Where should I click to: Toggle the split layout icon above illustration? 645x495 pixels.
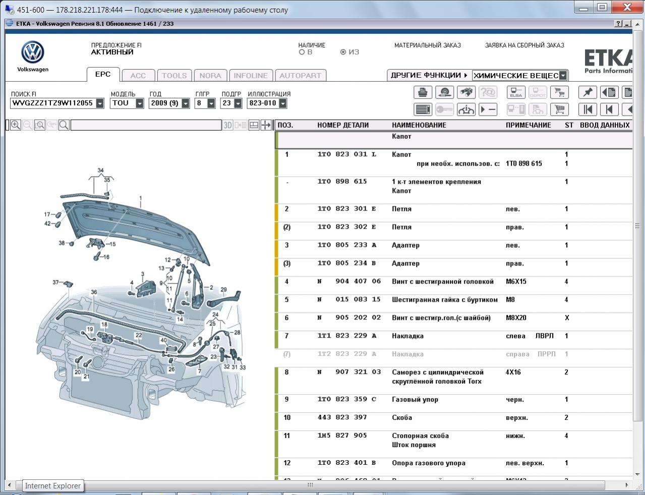point(254,125)
